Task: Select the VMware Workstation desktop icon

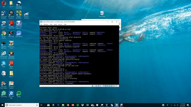Action: tap(19, 15)
